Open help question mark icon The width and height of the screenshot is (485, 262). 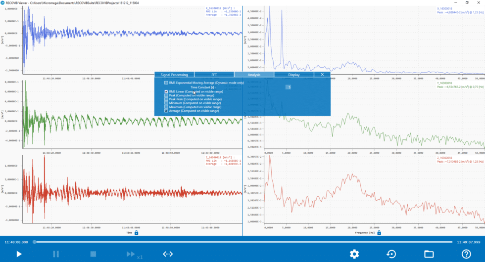pyautogui.click(x=466, y=254)
